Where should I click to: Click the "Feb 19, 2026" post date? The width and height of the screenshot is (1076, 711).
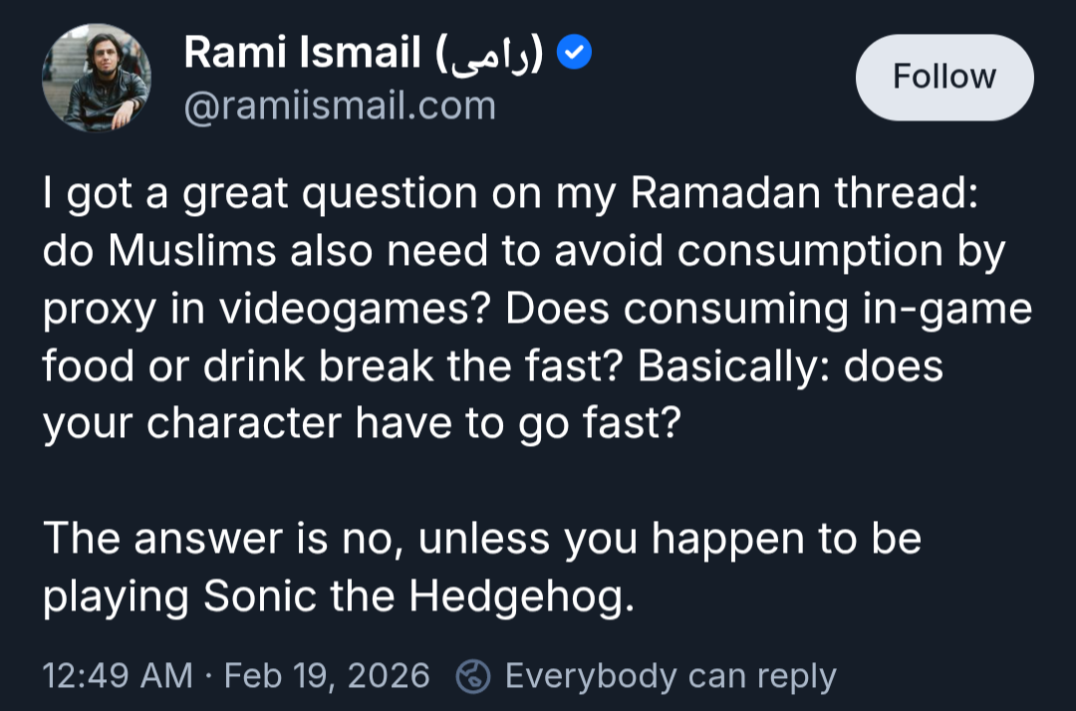[x=327, y=676]
